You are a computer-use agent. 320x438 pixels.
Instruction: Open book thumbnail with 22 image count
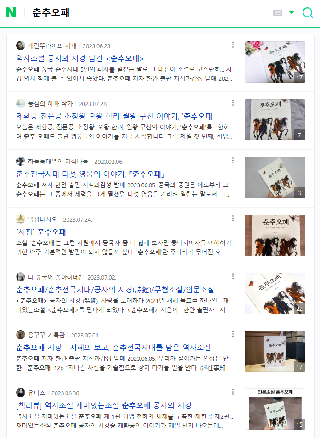[275, 293]
